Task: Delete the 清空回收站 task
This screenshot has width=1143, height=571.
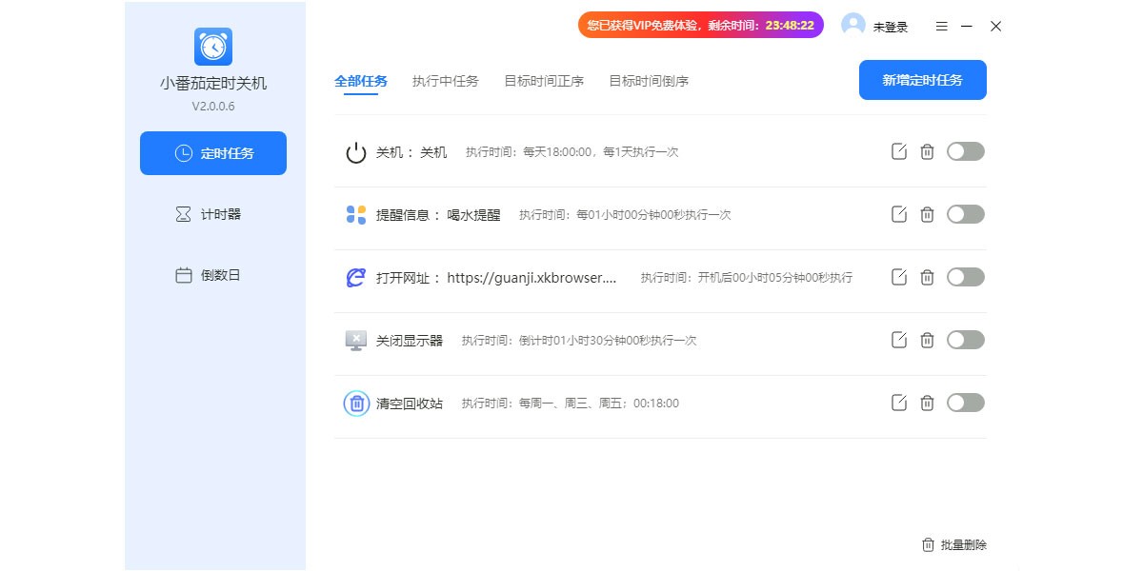Action: pyautogui.click(x=927, y=403)
